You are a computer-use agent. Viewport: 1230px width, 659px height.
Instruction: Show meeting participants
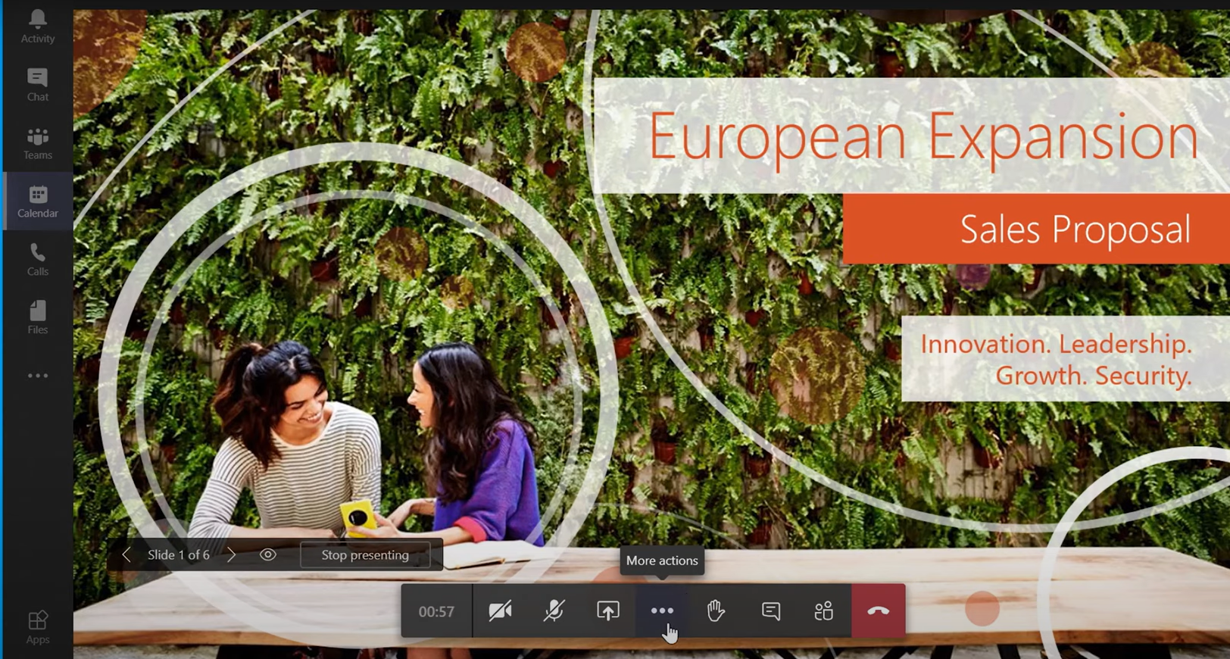[824, 611]
